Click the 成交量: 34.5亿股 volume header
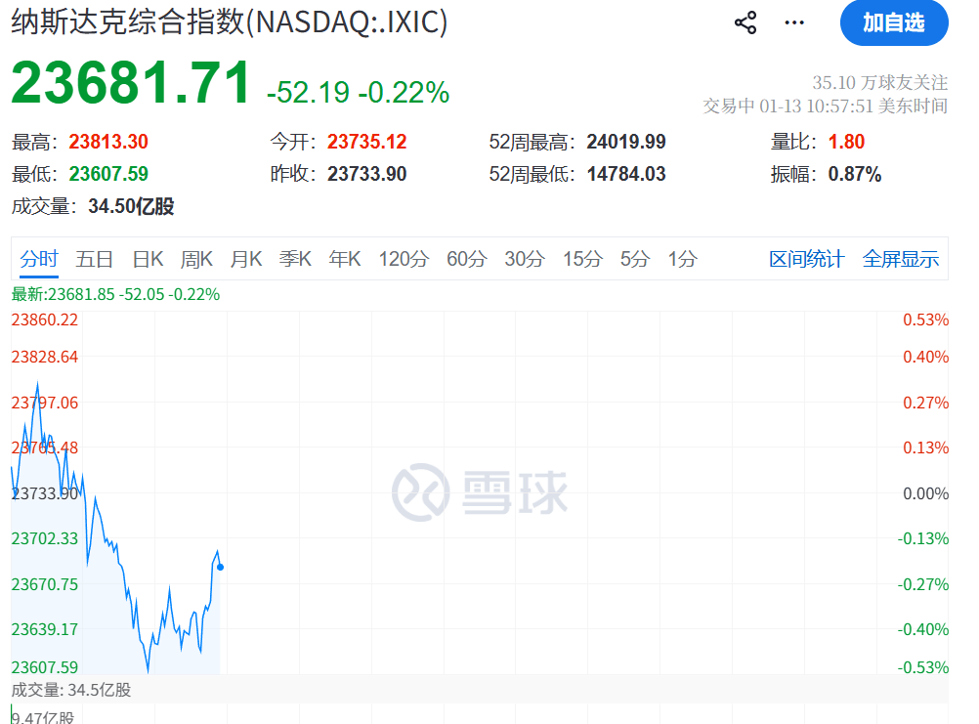The width and height of the screenshot is (979, 724). click(x=71, y=690)
